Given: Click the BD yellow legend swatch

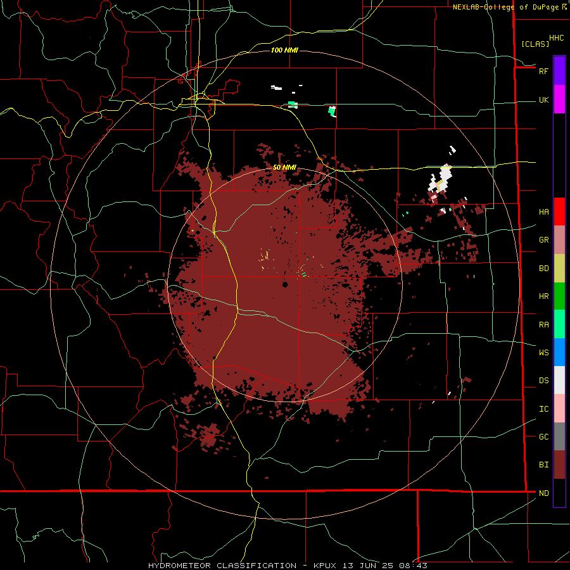Looking at the screenshot, I should pos(559,269).
